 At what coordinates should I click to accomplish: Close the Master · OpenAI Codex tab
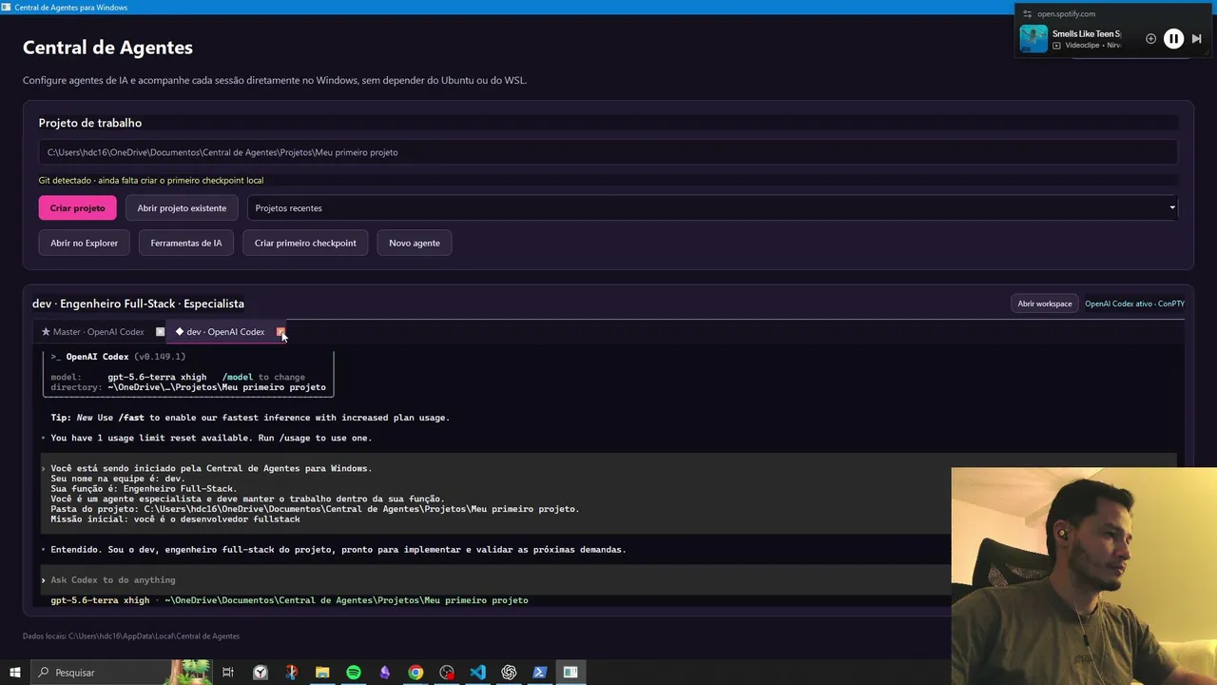point(160,332)
